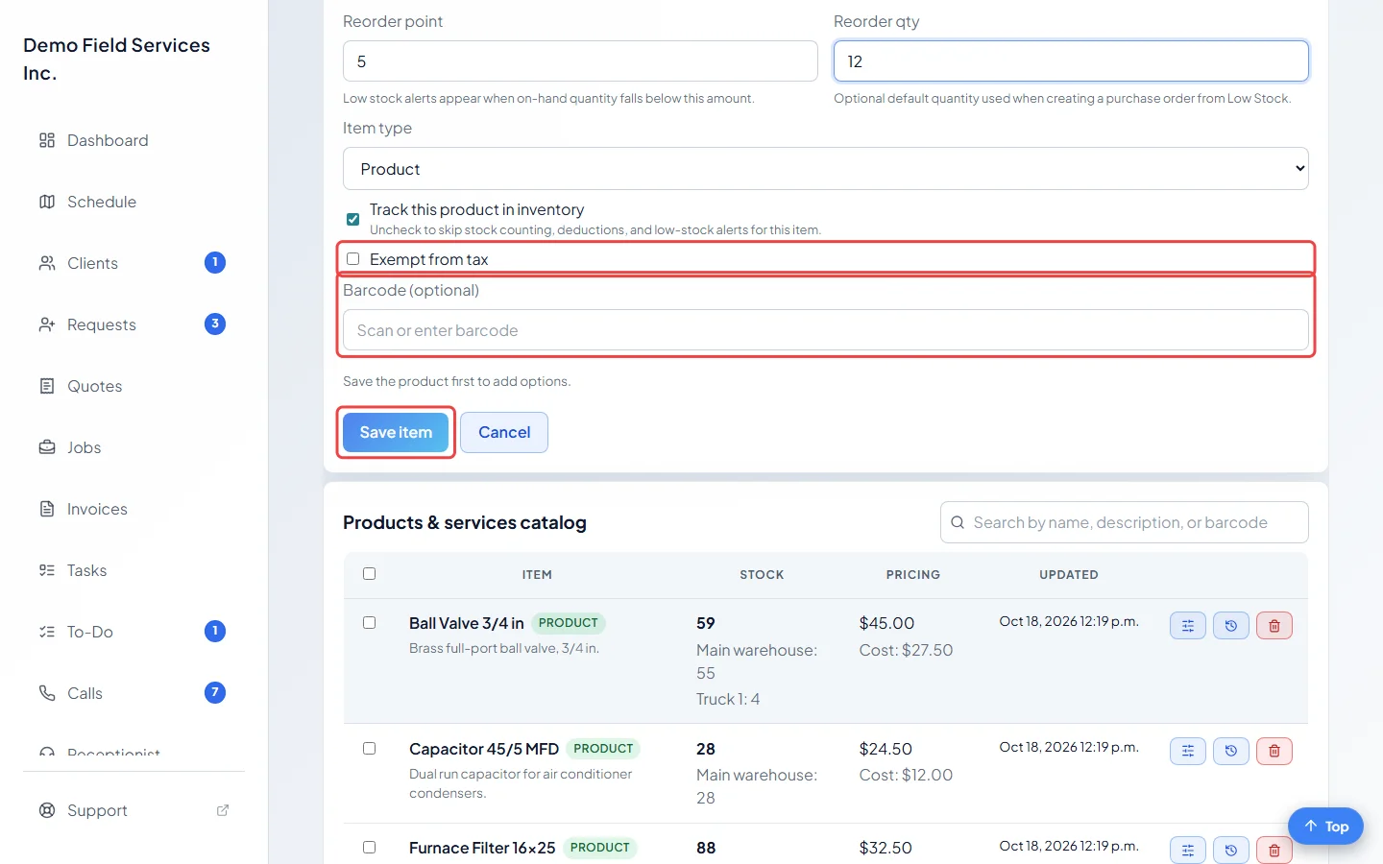
Task: Select the Schedule map icon
Action: (47, 202)
